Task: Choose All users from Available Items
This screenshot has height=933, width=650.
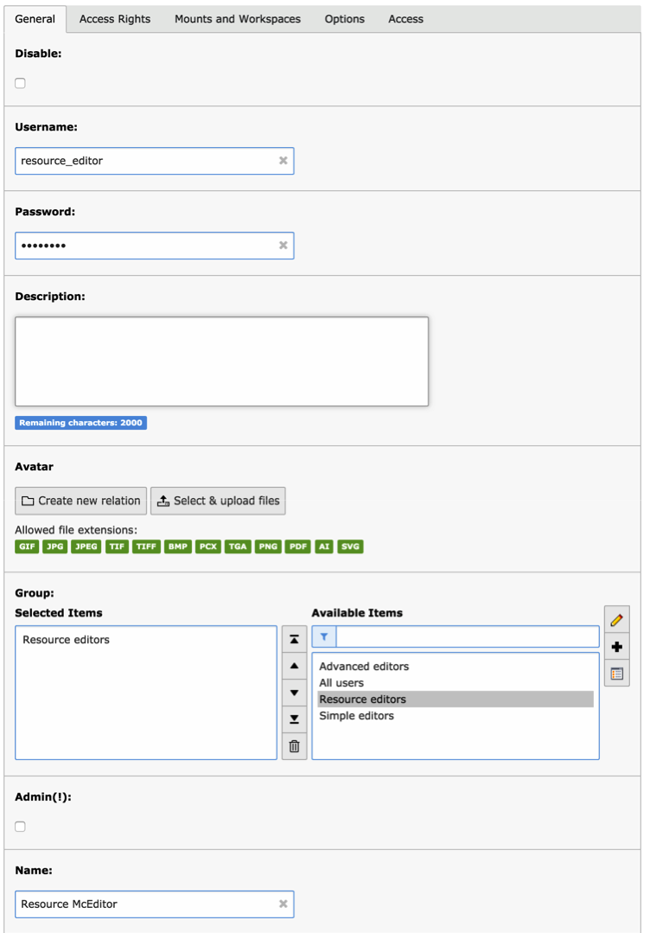Action: (456, 683)
